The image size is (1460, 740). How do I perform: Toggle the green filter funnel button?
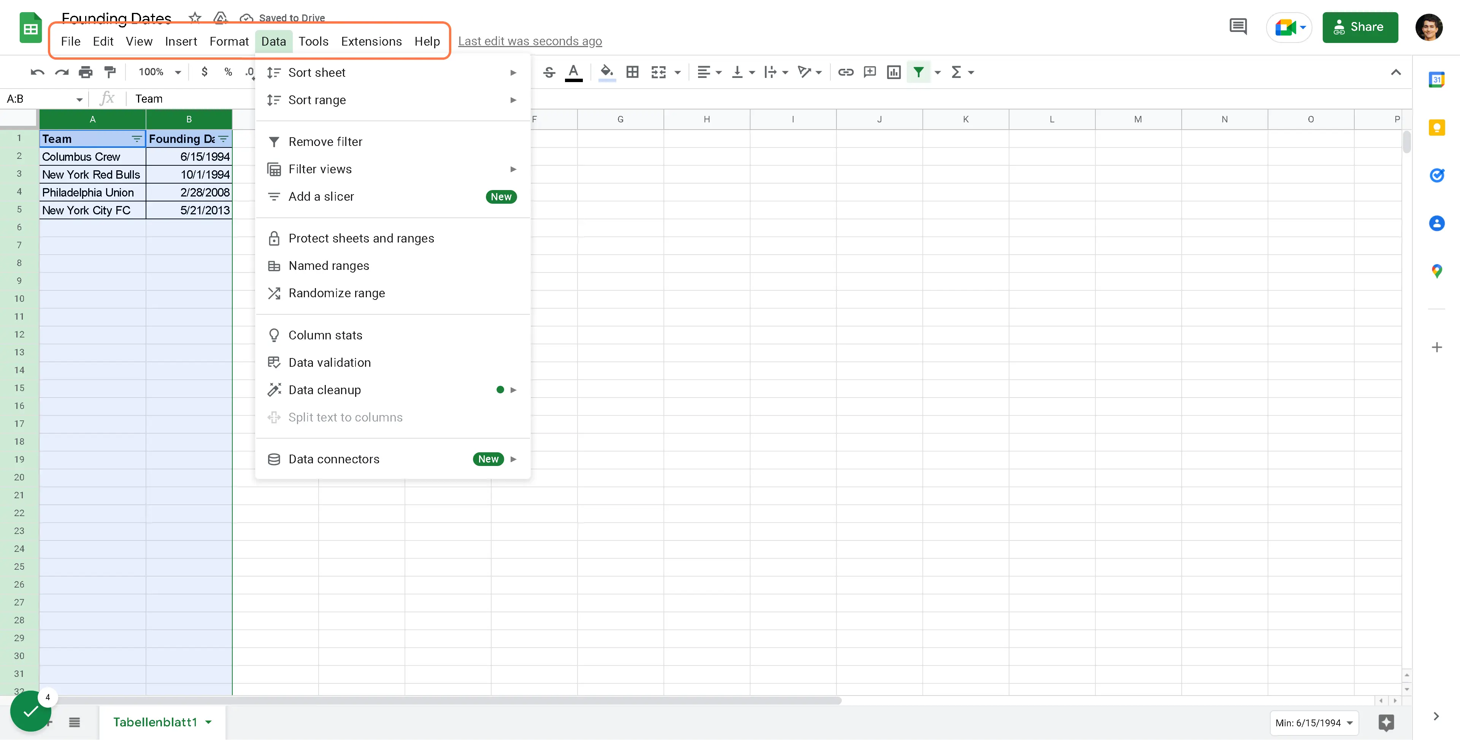pos(919,72)
